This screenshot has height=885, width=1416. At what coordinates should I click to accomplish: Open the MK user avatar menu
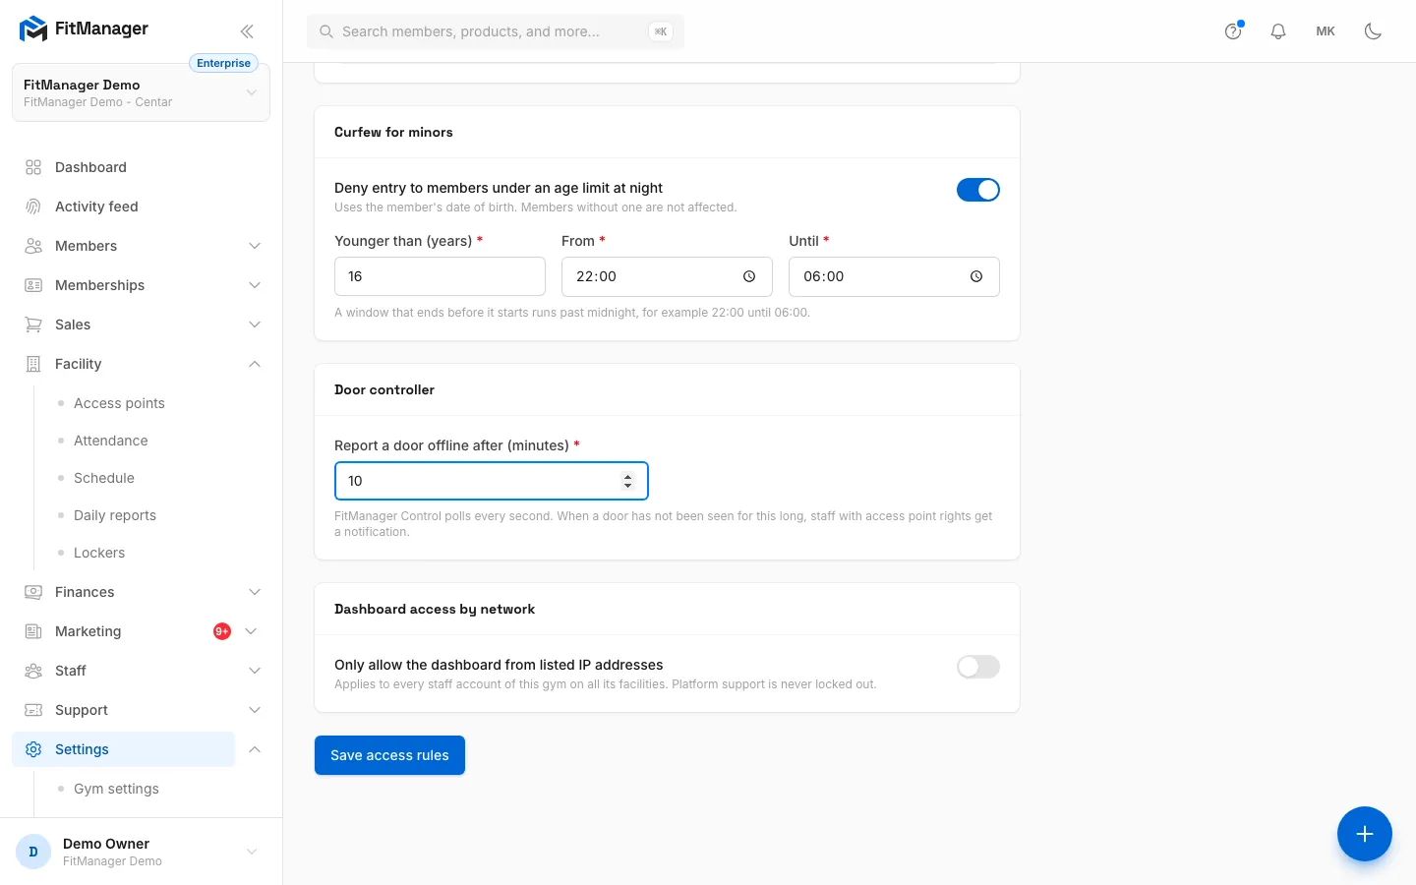1326,31
